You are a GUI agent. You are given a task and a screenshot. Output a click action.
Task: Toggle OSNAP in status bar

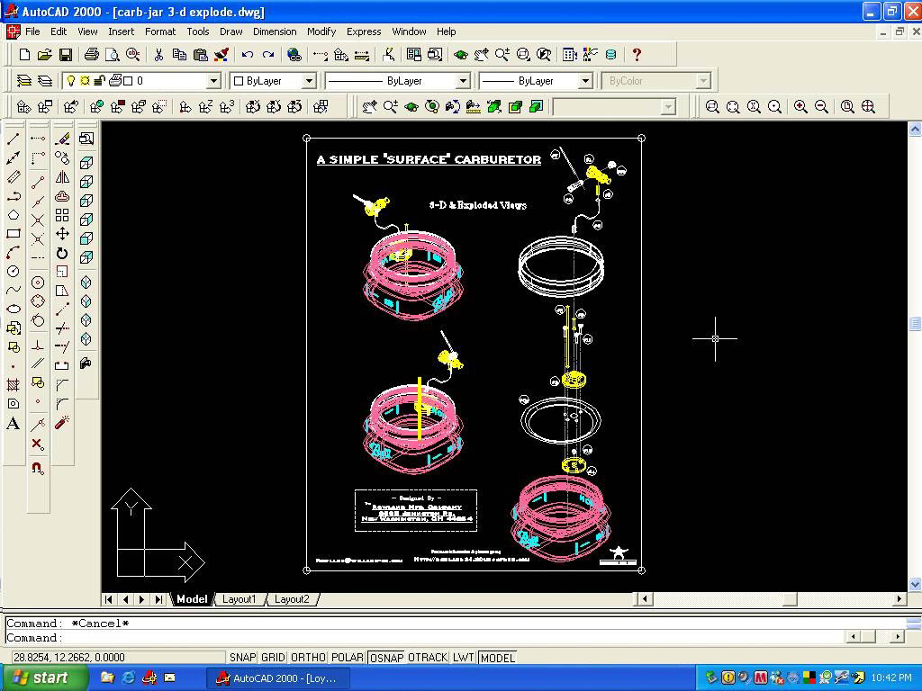coord(385,658)
